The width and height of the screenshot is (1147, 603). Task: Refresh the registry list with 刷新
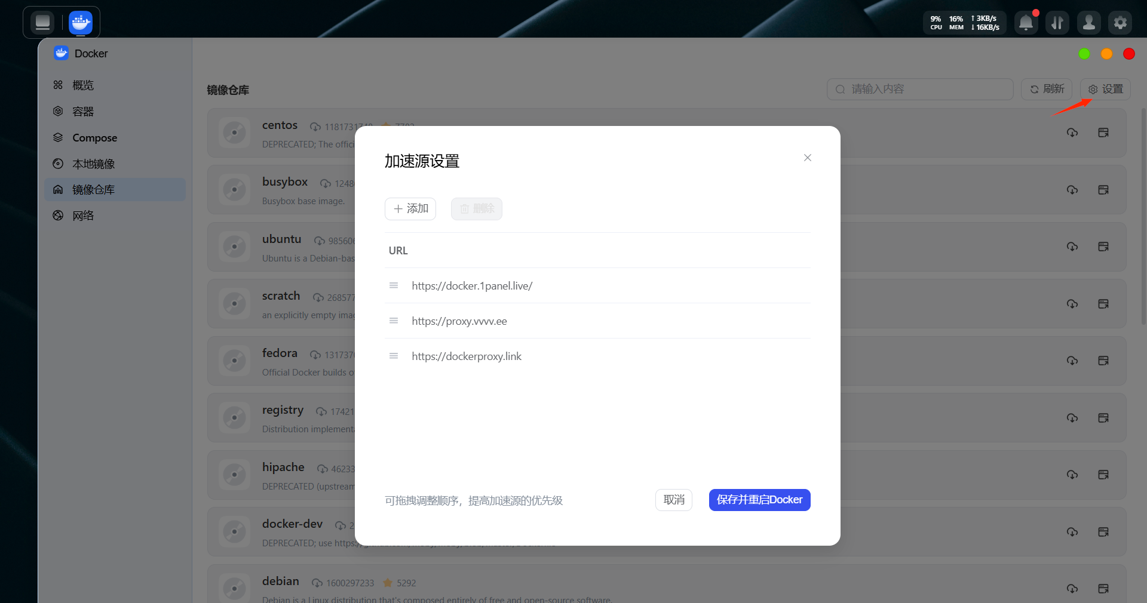click(1047, 89)
